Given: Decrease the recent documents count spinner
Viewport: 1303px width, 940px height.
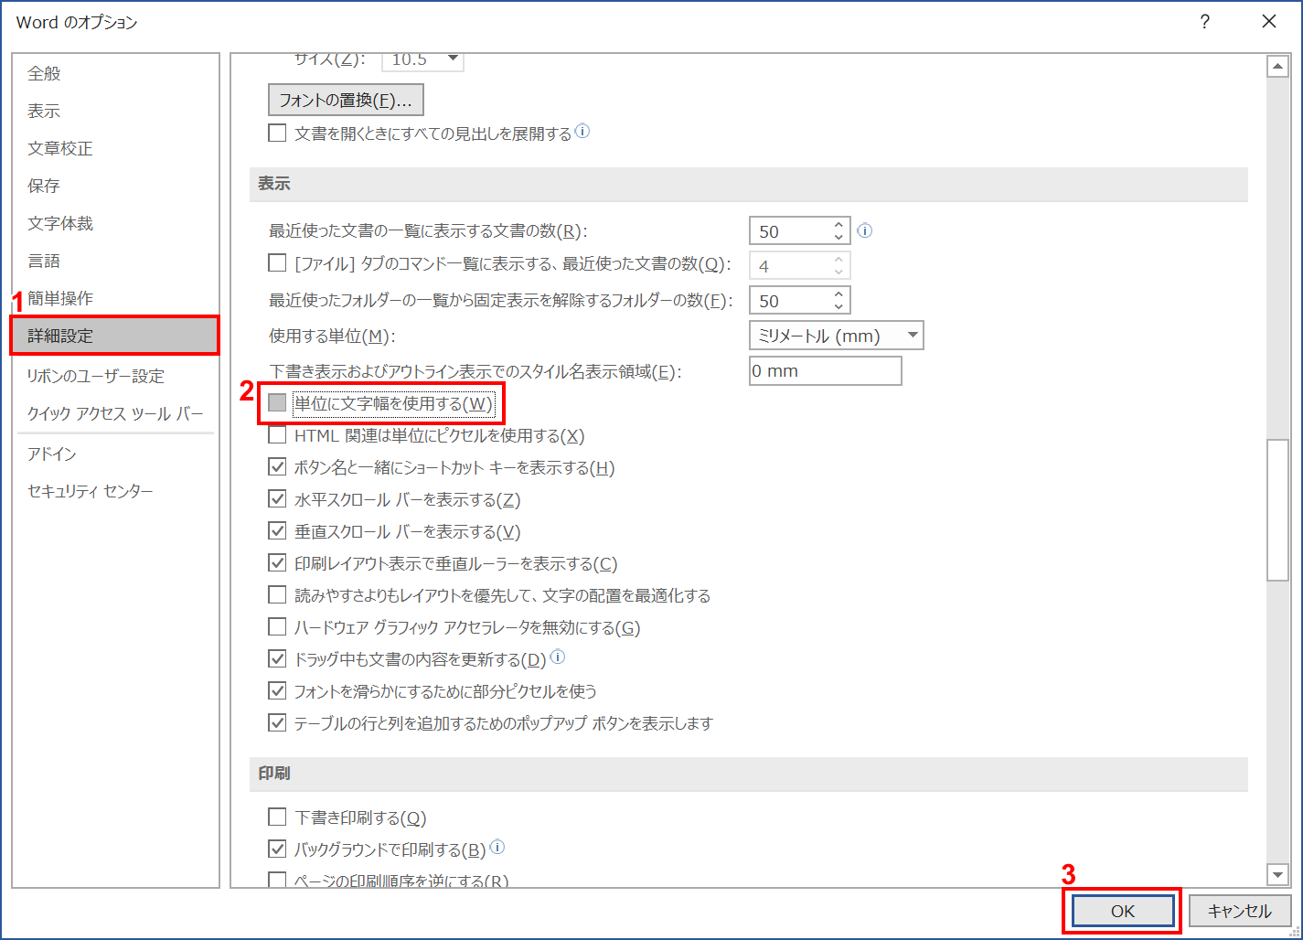Looking at the screenshot, I should click(838, 237).
